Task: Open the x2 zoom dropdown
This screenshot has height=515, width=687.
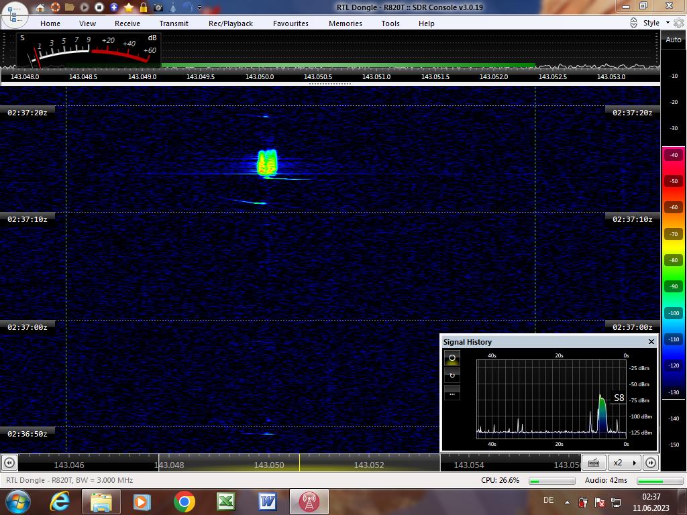Action: tap(625, 463)
